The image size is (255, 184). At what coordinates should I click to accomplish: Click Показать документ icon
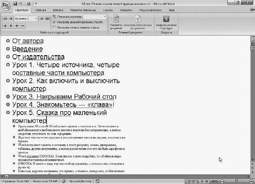[x=116, y=22]
